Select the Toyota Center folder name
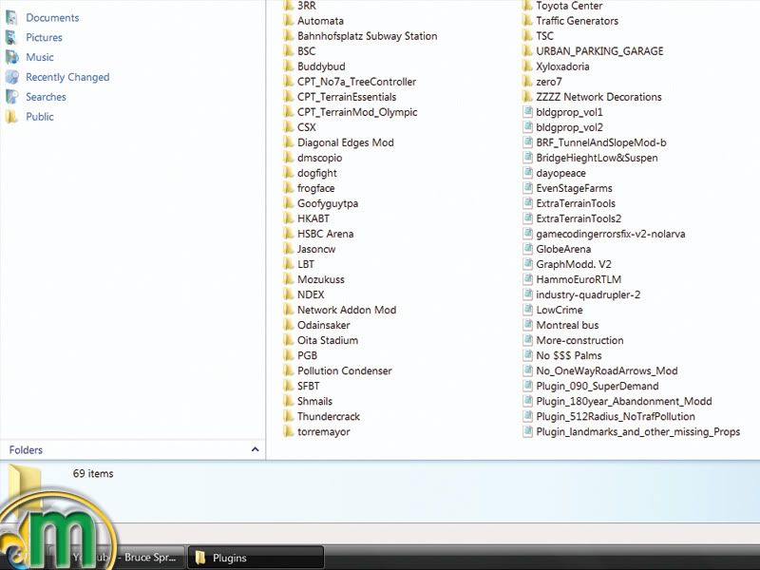The width and height of the screenshot is (760, 570). tap(569, 6)
